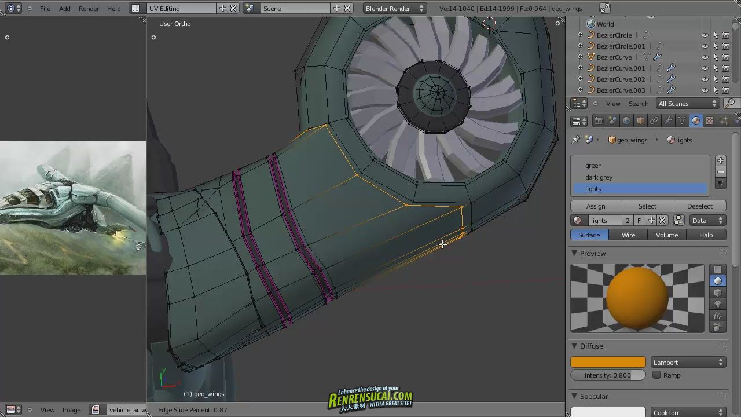
Task: Add a new material slot with plus
Action: 721,160
